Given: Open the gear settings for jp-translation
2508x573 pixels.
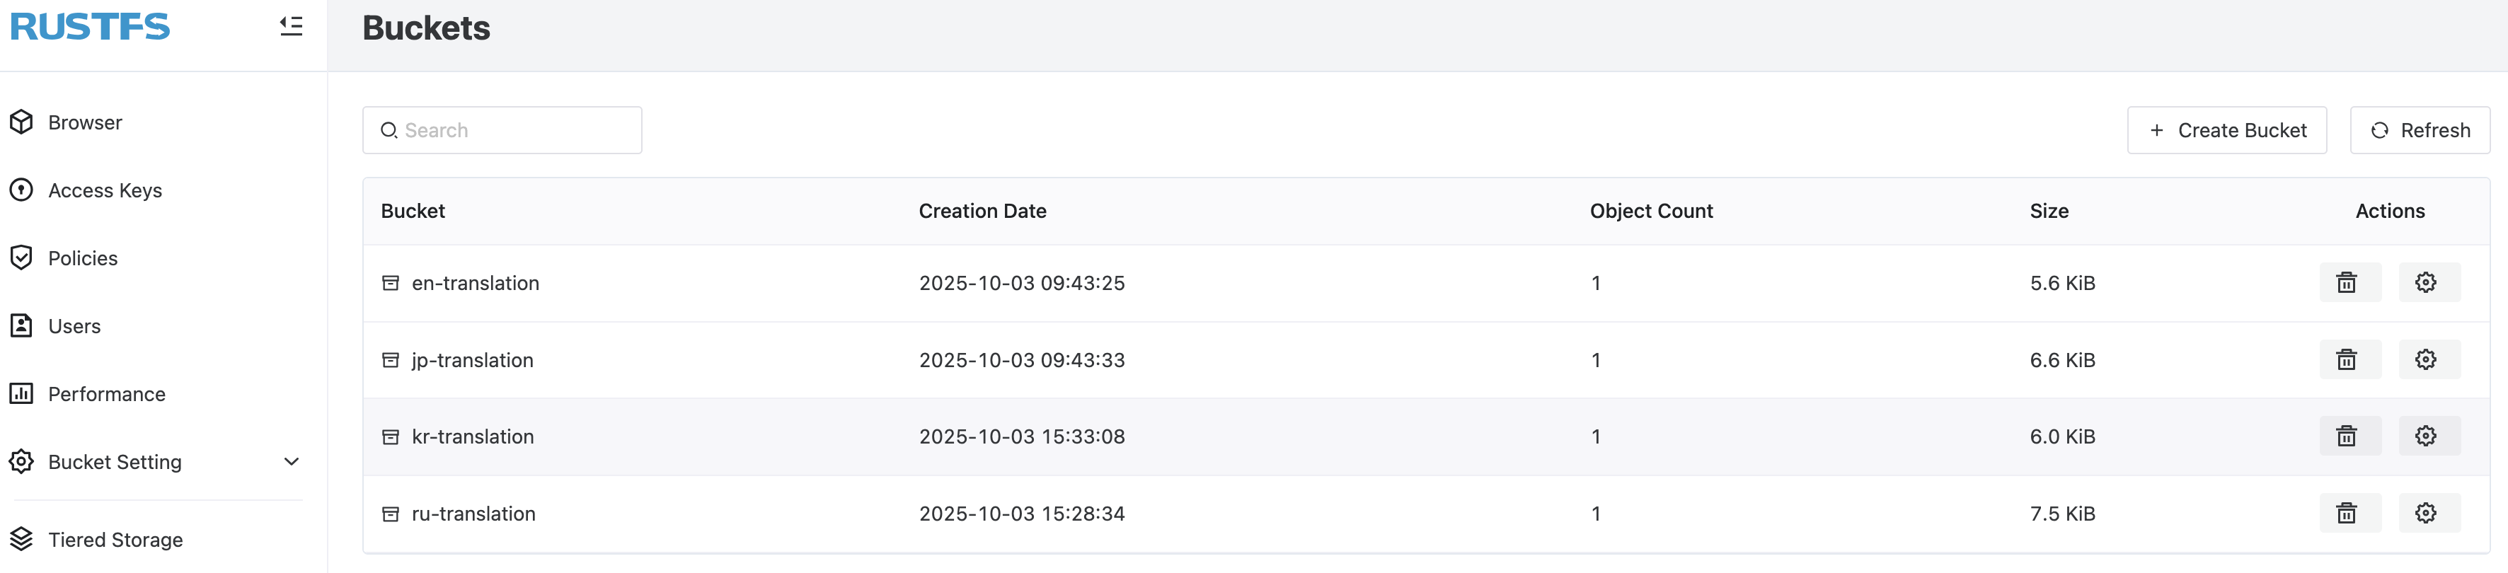Looking at the screenshot, I should 2426,359.
